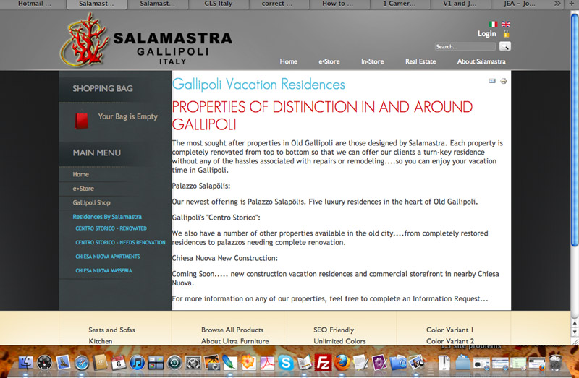Open Adobe Acrobat PDF icon in dock

267,363
